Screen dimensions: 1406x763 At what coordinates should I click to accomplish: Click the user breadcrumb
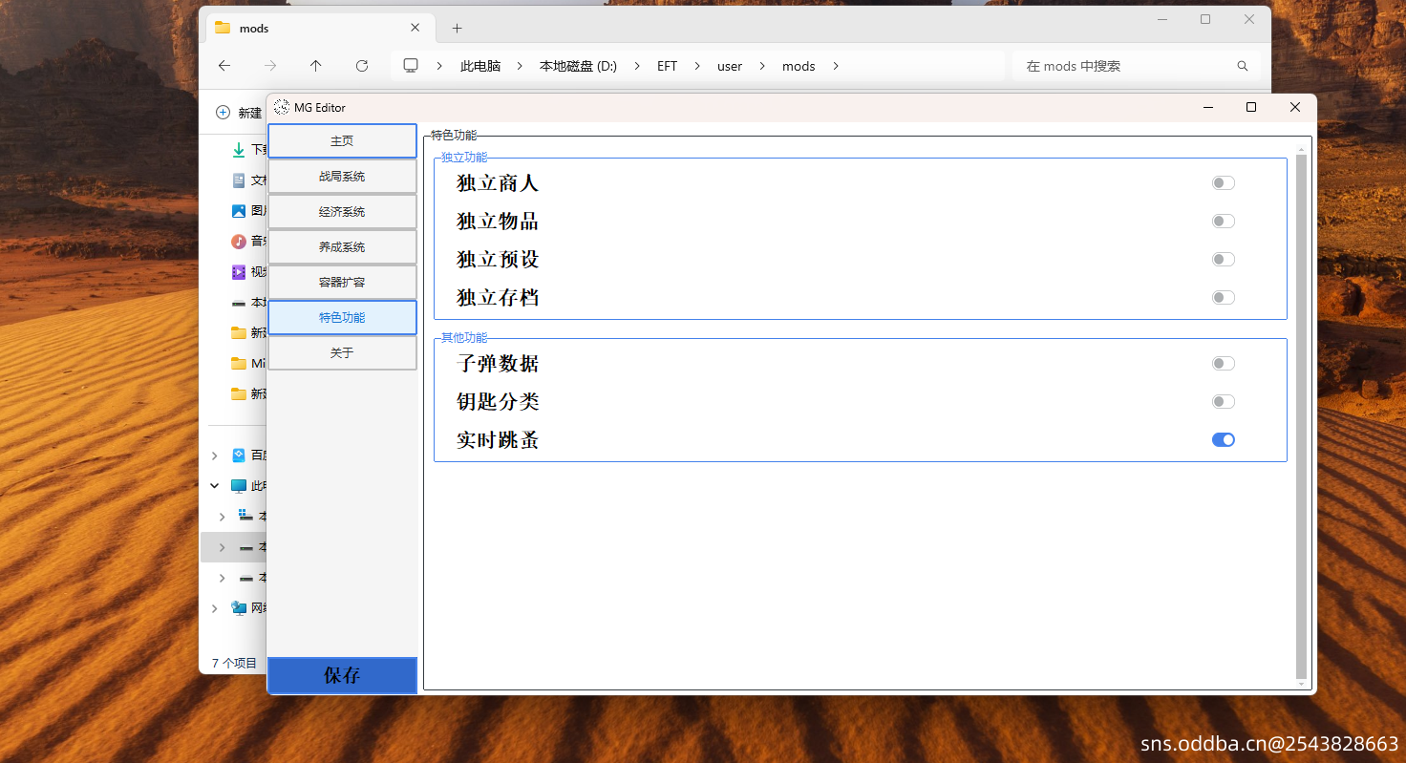point(730,66)
